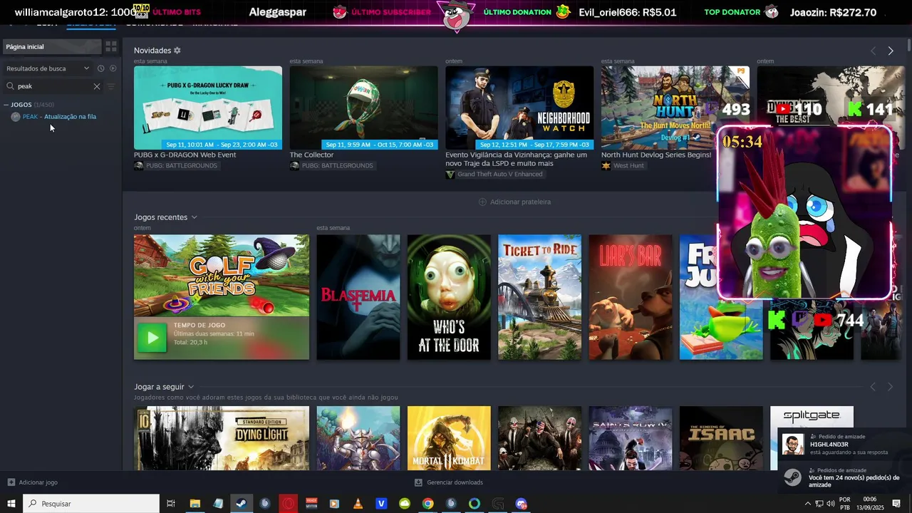Image resolution: width=912 pixels, height=513 pixels.
Task: Click the search field containing 'peak'
Action: click(x=53, y=86)
